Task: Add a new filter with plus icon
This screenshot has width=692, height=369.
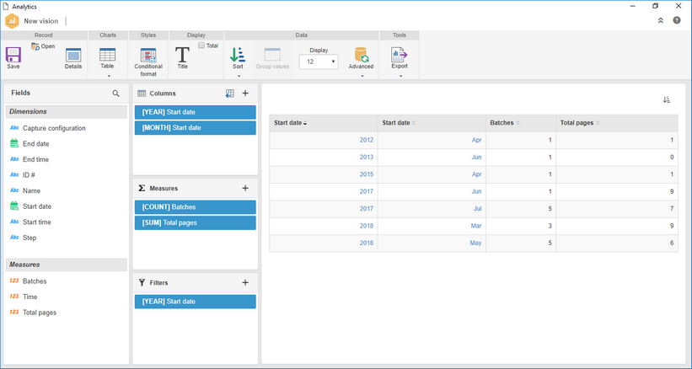Action: coord(245,282)
